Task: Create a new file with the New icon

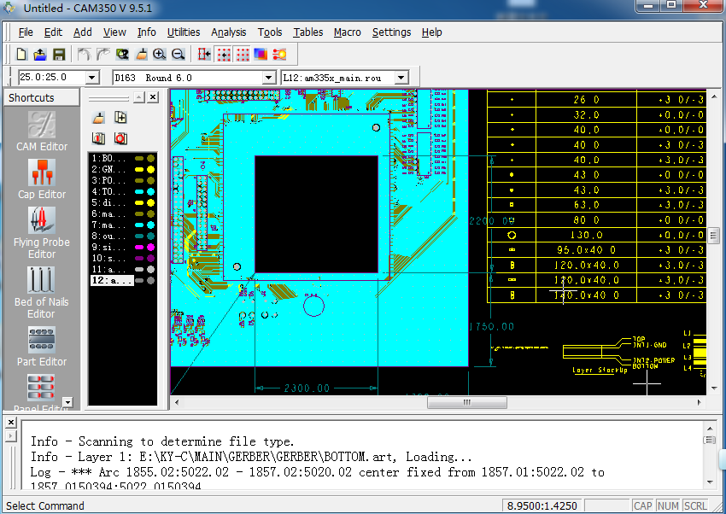Action: pos(21,55)
